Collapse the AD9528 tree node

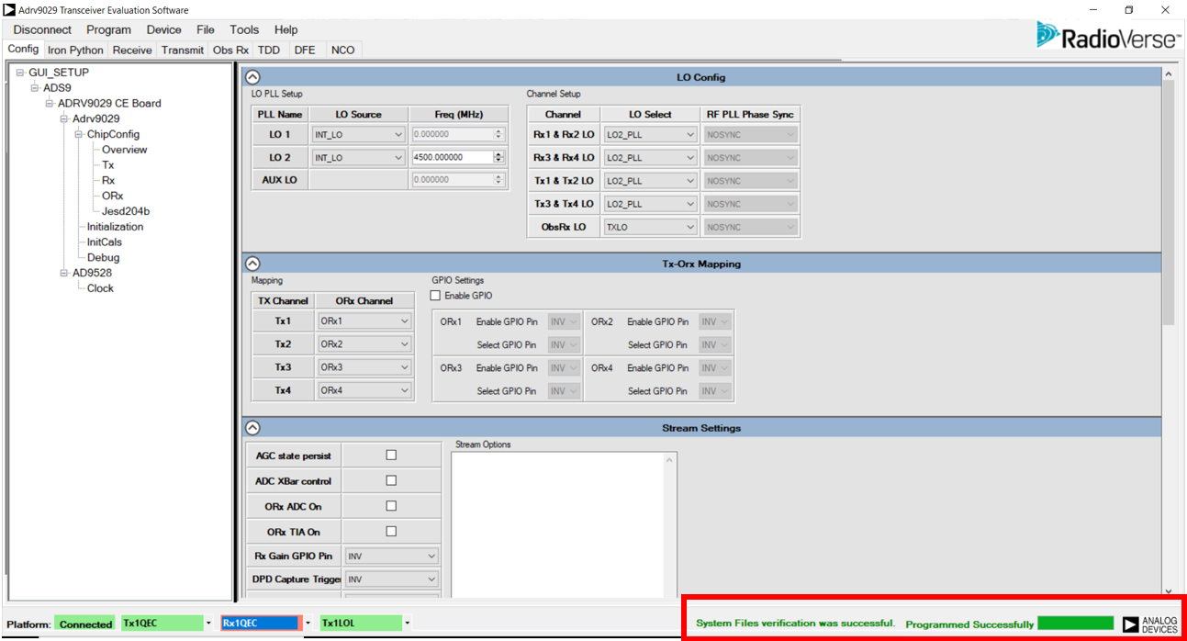point(64,273)
